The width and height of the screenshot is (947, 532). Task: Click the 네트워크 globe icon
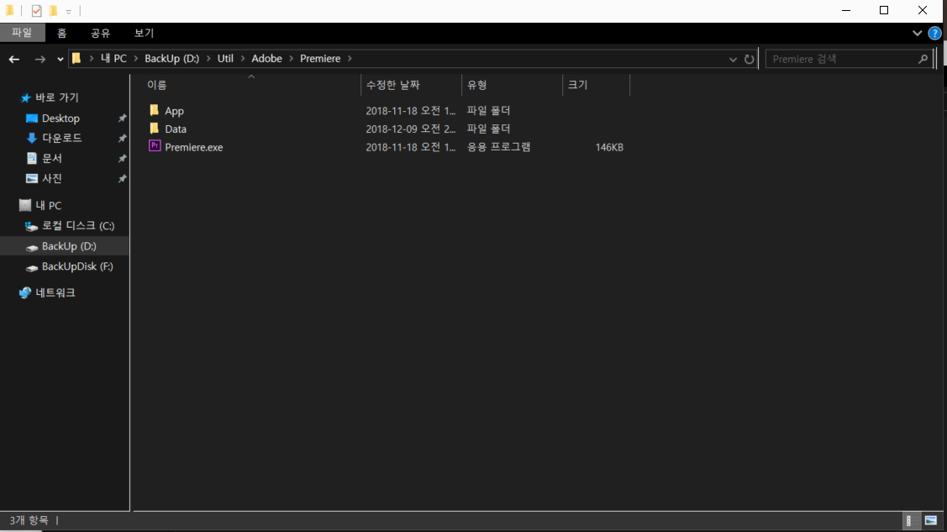(24, 292)
